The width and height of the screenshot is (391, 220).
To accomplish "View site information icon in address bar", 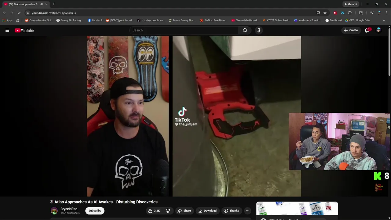I will (28, 13).
